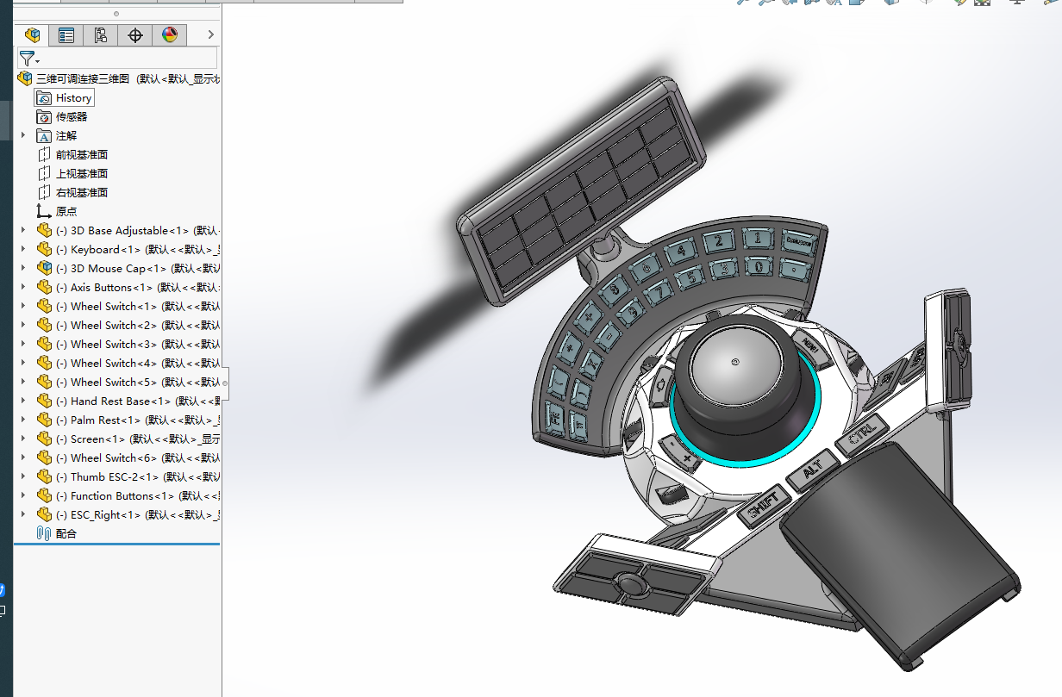
Task: Expand the Thumb ESC-2<1> node
Action: click(23, 477)
